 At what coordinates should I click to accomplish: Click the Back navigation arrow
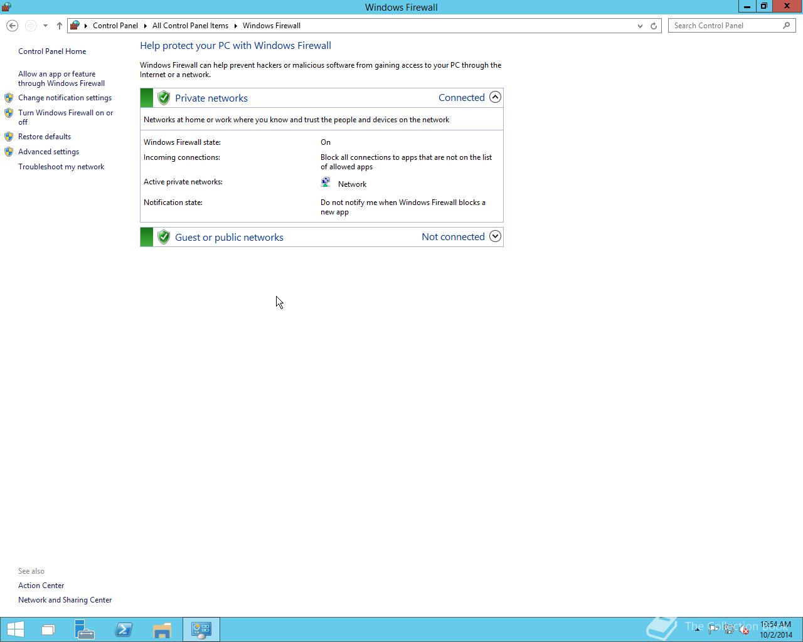tap(12, 26)
